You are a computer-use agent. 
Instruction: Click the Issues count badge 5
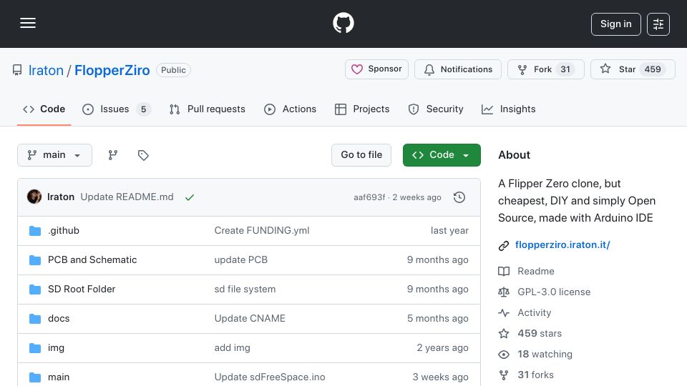click(x=143, y=109)
